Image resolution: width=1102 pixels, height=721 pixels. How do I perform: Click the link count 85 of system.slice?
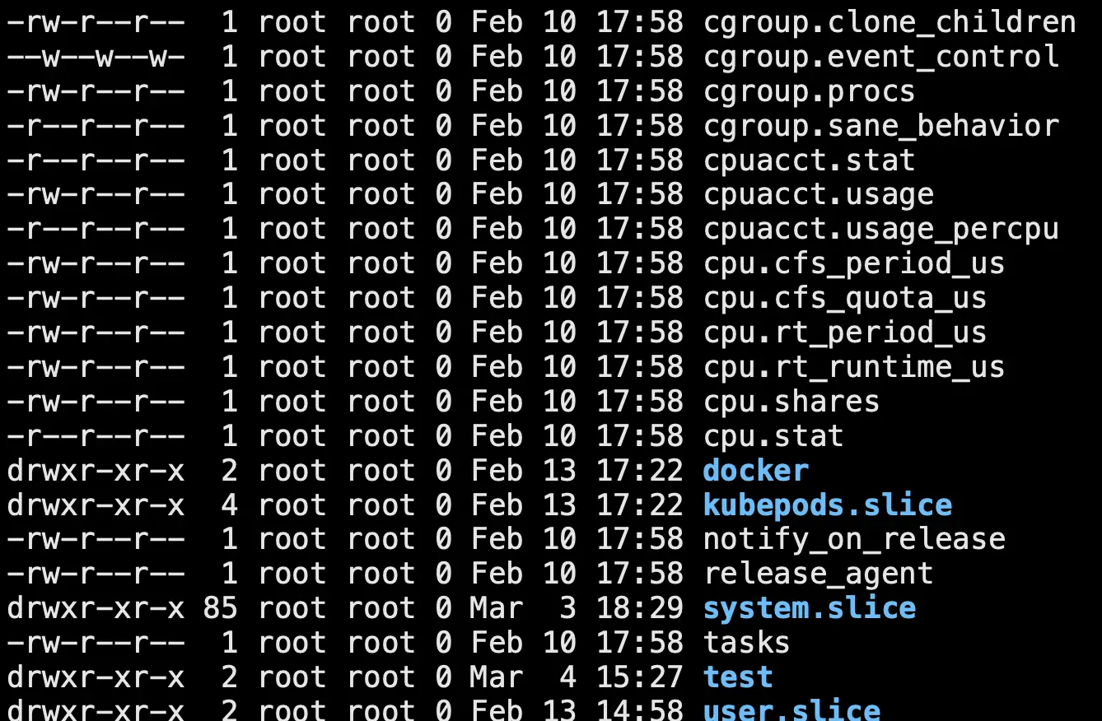221,609
